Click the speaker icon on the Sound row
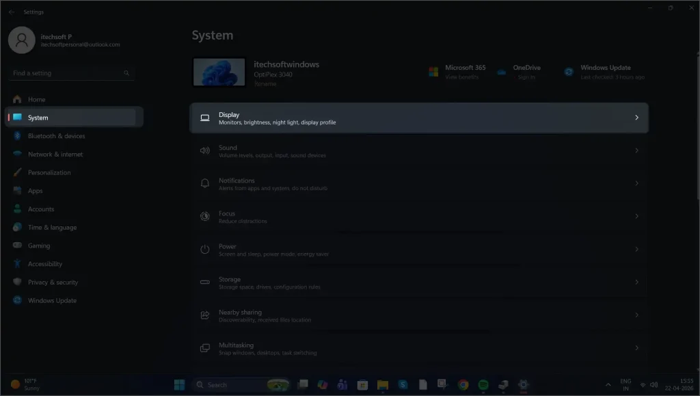Screen dimensions: 700x396 [204, 150]
